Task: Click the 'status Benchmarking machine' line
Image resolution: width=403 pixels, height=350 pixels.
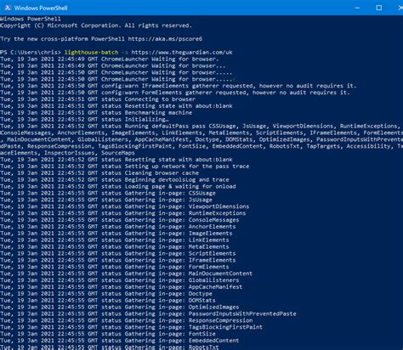Action: coord(96,113)
